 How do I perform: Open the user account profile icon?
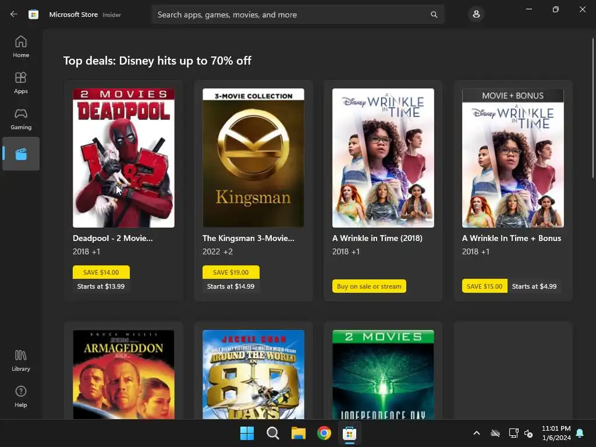coord(476,15)
